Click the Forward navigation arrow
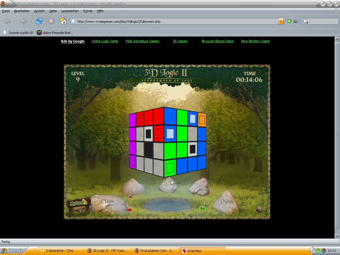Screen dimensions: 340x255 [23, 21]
